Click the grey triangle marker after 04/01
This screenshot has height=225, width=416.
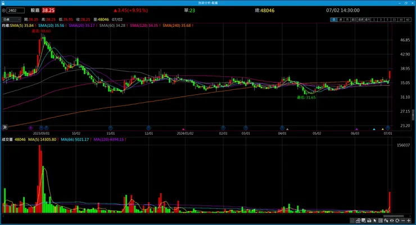point(287,129)
